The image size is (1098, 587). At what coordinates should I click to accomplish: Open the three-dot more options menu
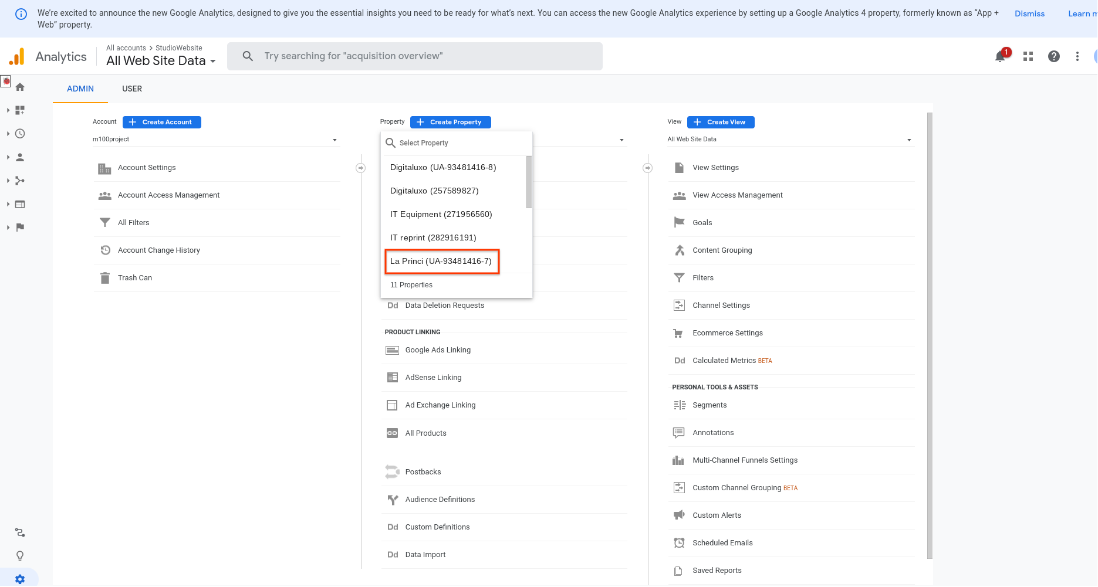click(x=1077, y=56)
